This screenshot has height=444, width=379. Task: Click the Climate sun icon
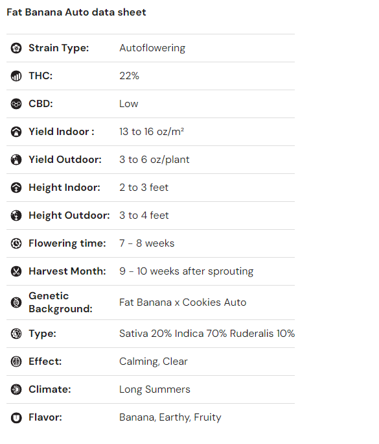(x=16, y=389)
